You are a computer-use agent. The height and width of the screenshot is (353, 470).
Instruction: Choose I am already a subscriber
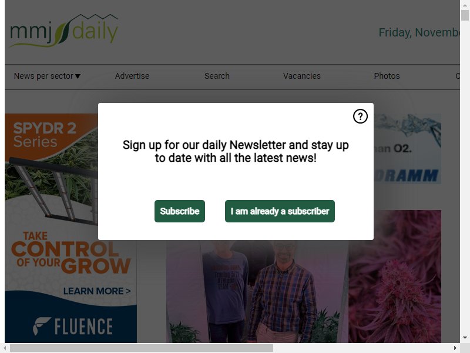coord(280,211)
